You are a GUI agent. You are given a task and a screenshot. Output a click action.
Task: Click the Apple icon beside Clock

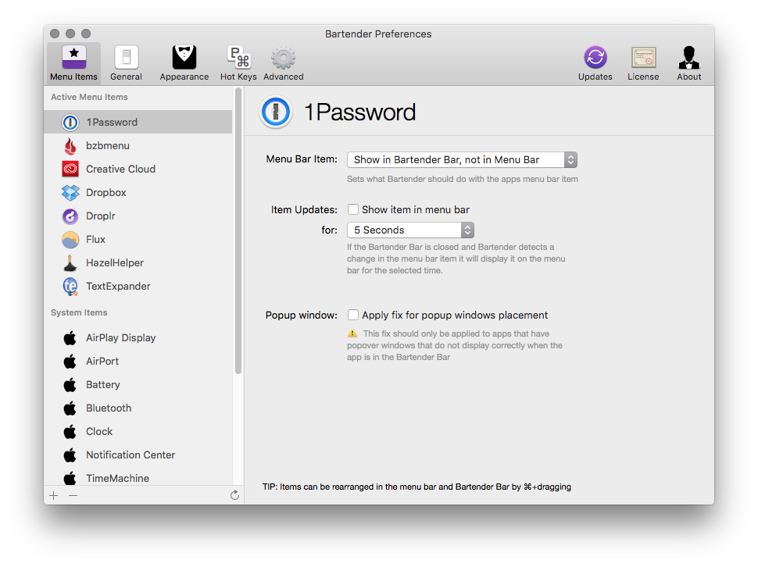click(x=70, y=431)
